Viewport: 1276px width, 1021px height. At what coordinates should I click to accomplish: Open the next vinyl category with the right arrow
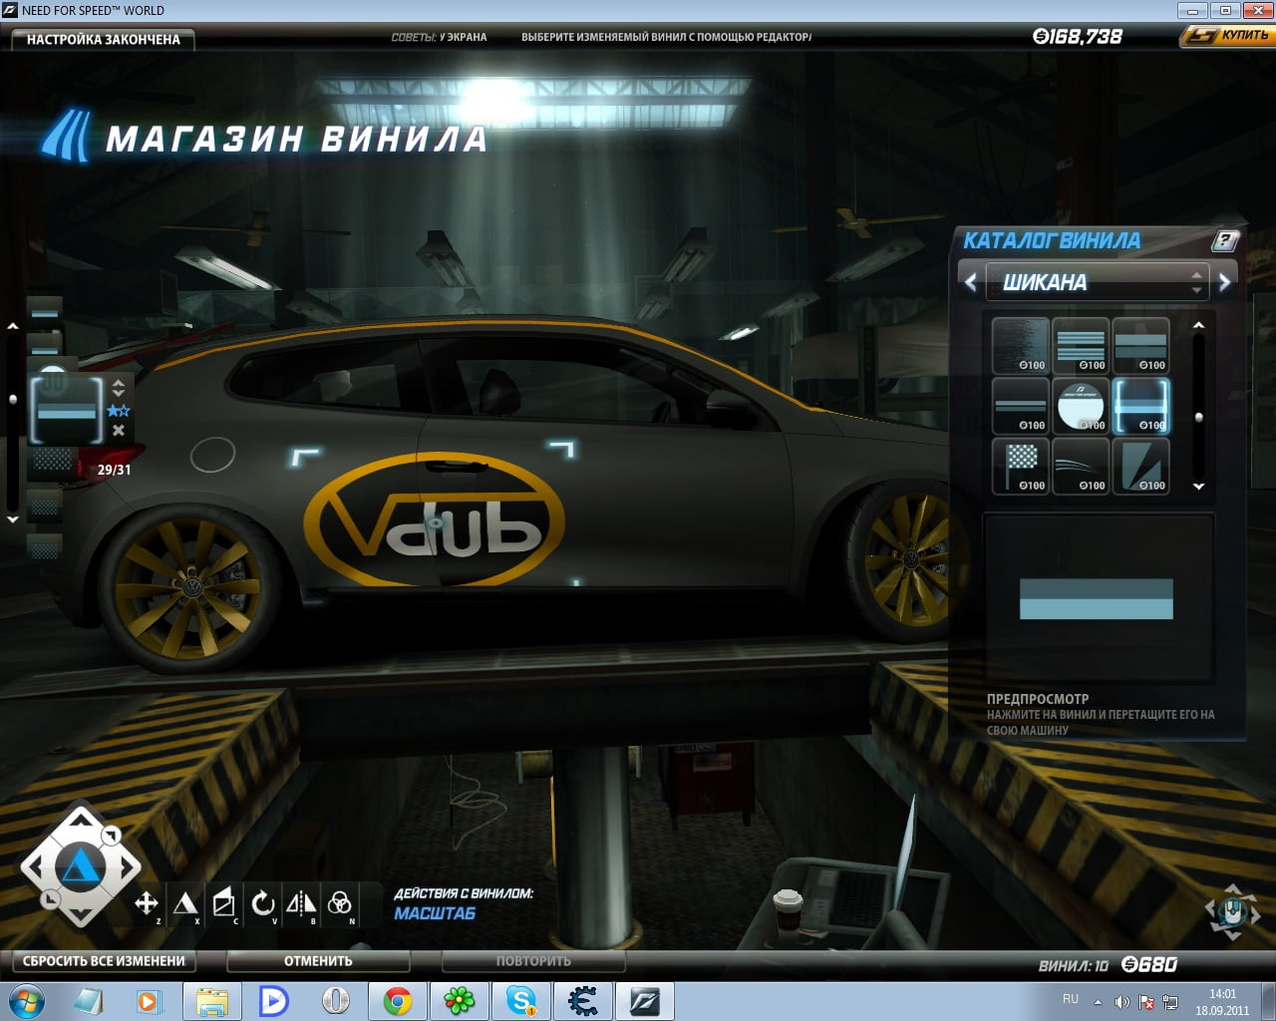click(x=1225, y=282)
